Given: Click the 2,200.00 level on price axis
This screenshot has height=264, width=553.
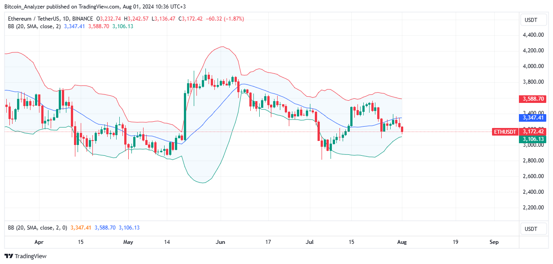Looking at the screenshot, I should (x=533, y=208).
